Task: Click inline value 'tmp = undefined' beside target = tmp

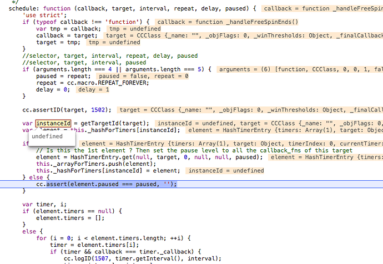Action: 114,43
